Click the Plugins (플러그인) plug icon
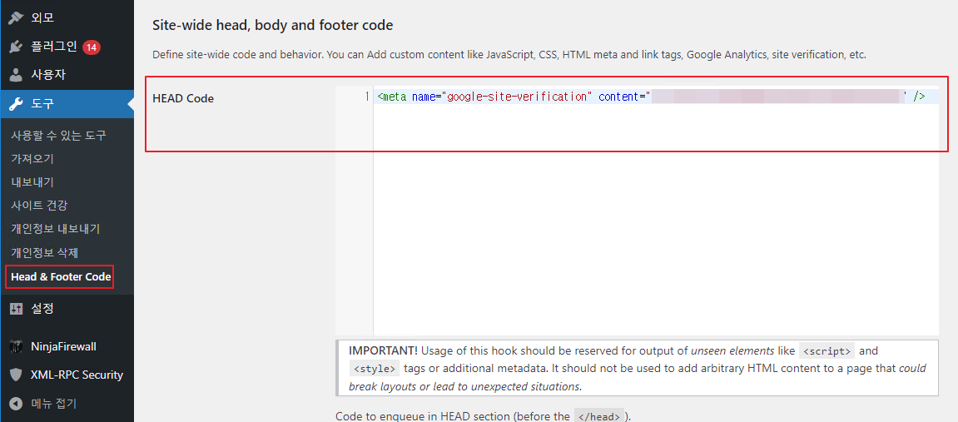958x422 pixels. point(16,47)
